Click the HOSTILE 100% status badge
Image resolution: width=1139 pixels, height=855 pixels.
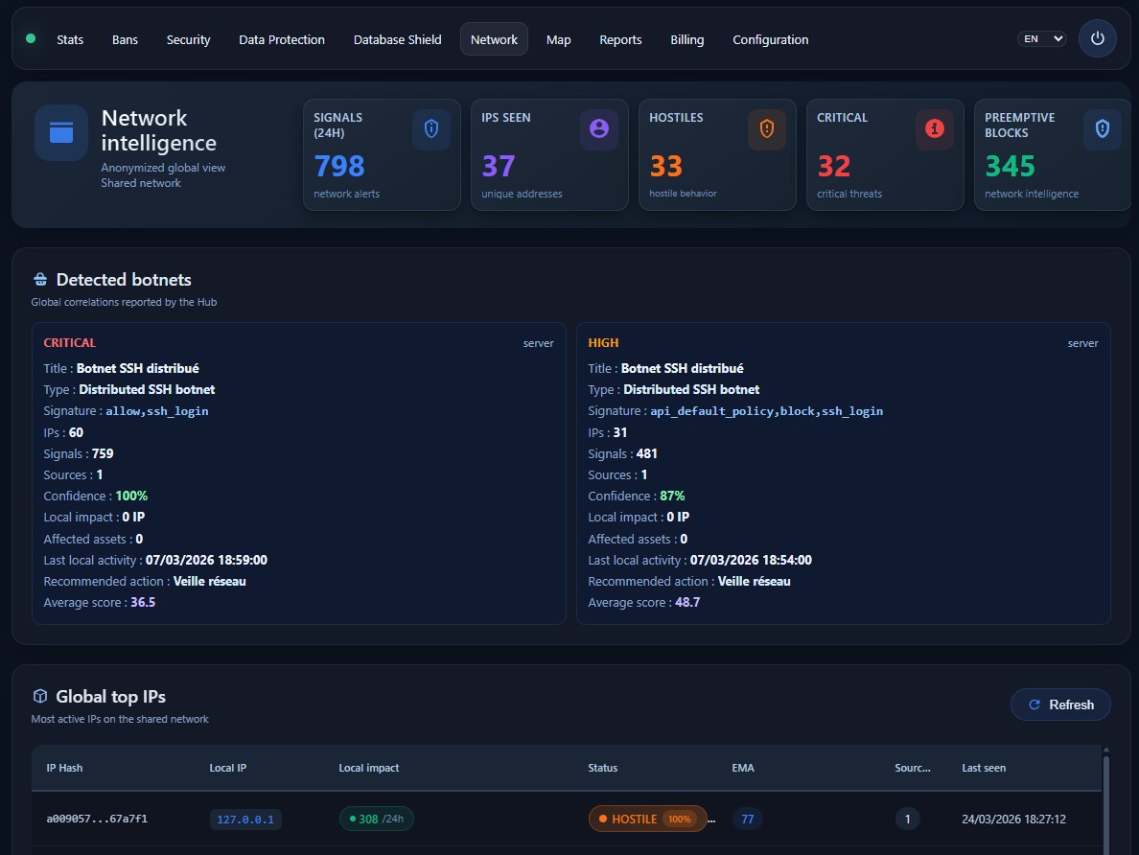647,819
